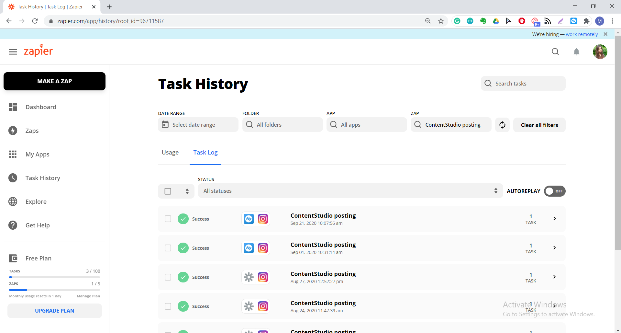621x333 pixels.
Task: Check the Sep 01, 2020 task checkbox
Action: click(168, 248)
